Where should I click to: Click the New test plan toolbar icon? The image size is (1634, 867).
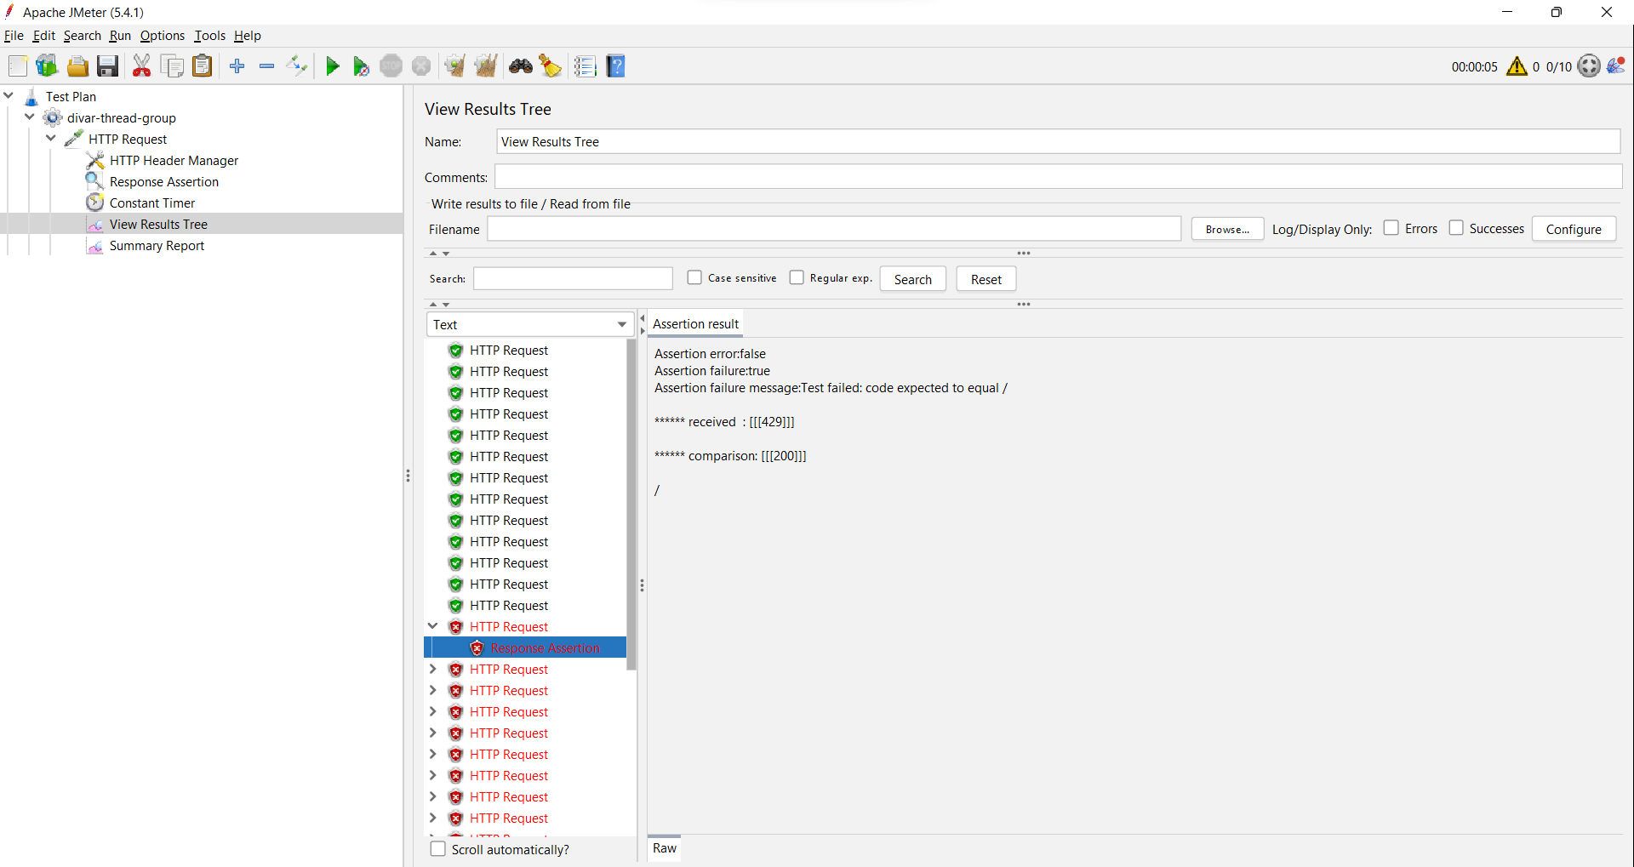click(x=18, y=66)
